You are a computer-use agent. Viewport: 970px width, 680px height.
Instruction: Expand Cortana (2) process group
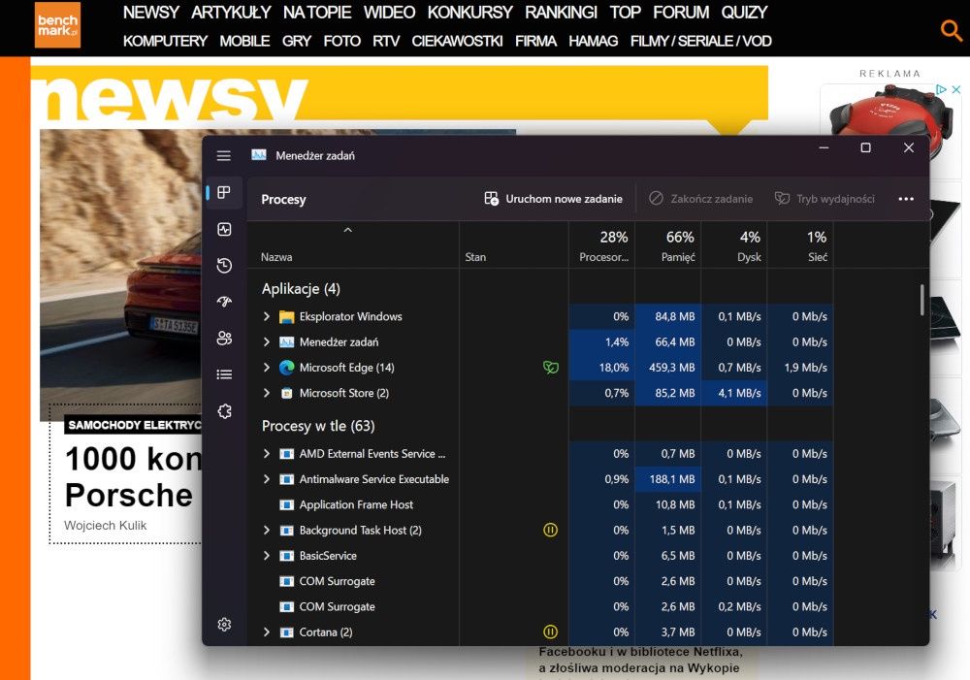[267, 631]
